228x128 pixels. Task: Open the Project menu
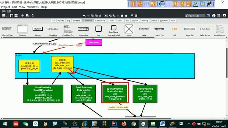(x=5, y=7)
